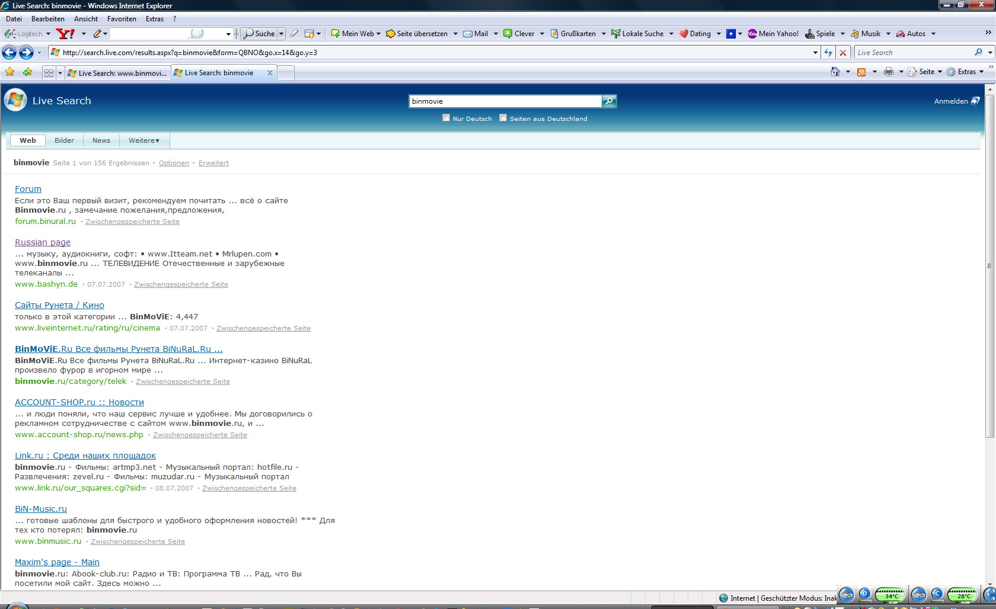Click the Spiele joystick button

click(x=820, y=34)
